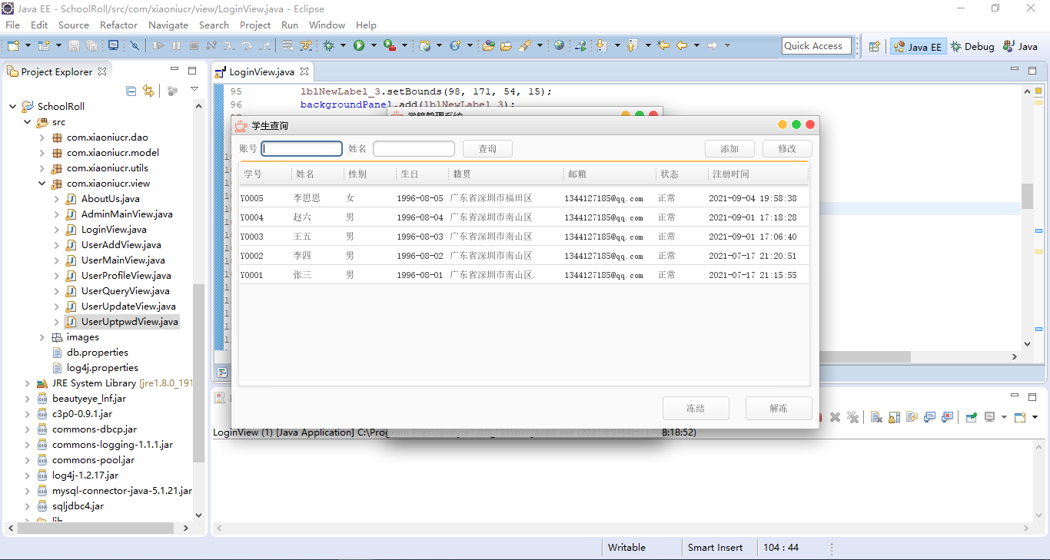Switch to the Debug perspective
The height and width of the screenshot is (560, 1050).
click(x=972, y=46)
